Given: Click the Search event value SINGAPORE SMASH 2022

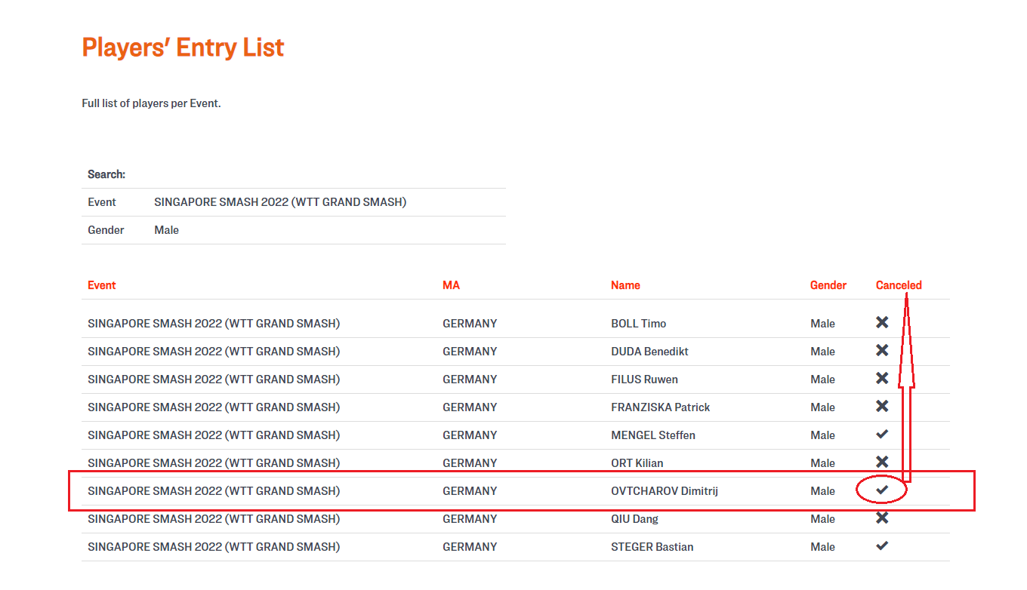Looking at the screenshot, I should 280,202.
